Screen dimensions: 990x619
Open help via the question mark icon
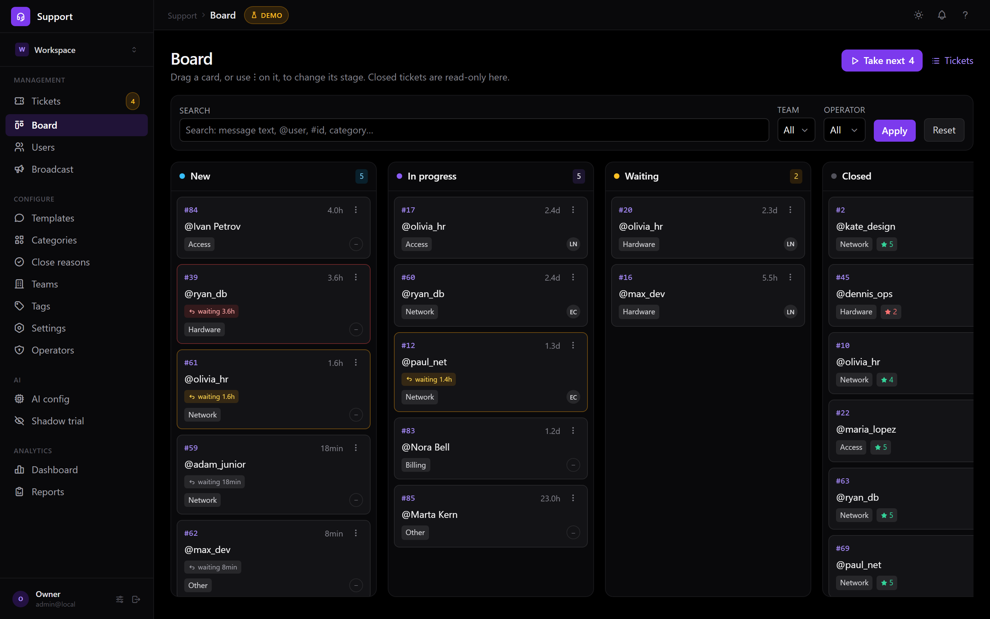point(965,15)
